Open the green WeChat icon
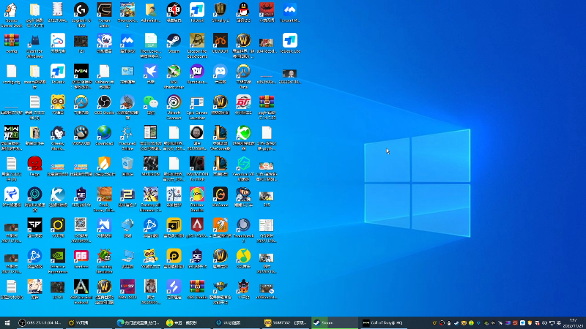The width and height of the screenshot is (586, 329). [151, 105]
